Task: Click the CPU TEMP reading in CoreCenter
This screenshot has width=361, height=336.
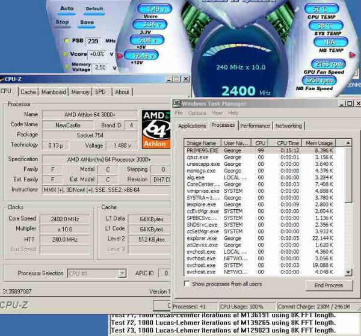Action: click(x=322, y=9)
